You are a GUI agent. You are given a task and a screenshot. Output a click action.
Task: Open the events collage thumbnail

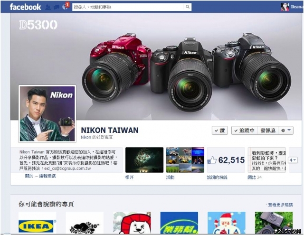(x=185, y=160)
